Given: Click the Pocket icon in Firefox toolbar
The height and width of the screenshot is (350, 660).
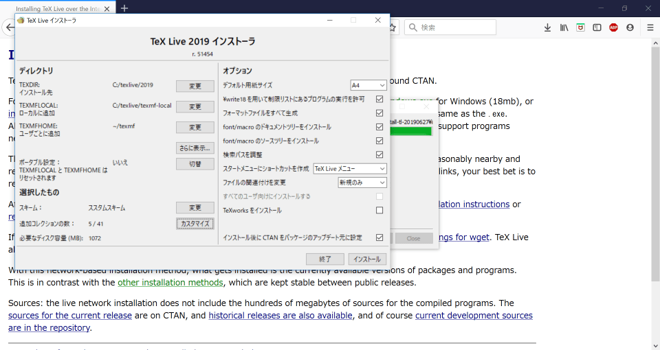Looking at the screenshot, I should pyautogui.click(x=580, y=27).
